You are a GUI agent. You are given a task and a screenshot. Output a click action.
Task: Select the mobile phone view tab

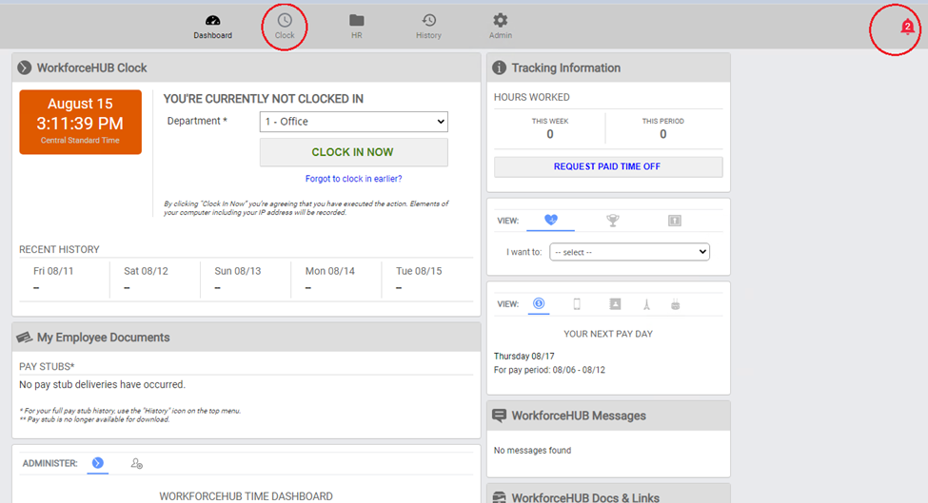coord(577,304)
